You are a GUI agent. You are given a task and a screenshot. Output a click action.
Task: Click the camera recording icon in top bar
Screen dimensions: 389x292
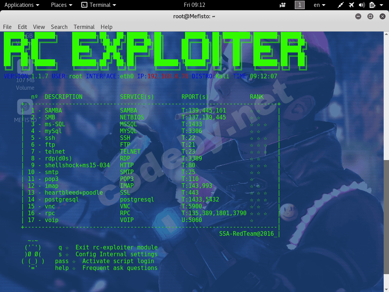pos(283,5)
